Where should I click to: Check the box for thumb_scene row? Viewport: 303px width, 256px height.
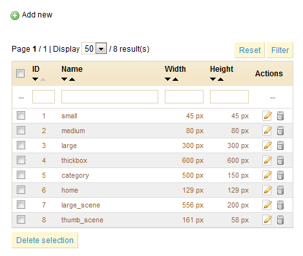point(21,219)
